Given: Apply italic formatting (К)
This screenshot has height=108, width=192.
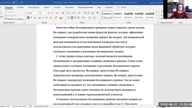Looking at the screenshot, I should point(31,18).
